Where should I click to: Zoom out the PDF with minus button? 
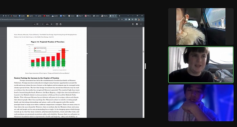click(x=42, y=24)
